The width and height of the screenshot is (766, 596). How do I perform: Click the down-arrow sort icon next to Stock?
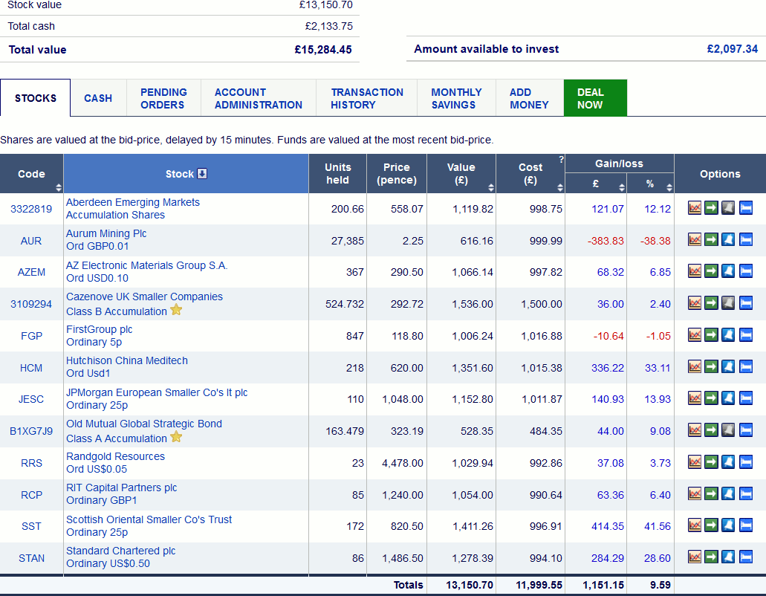point(202,173)
